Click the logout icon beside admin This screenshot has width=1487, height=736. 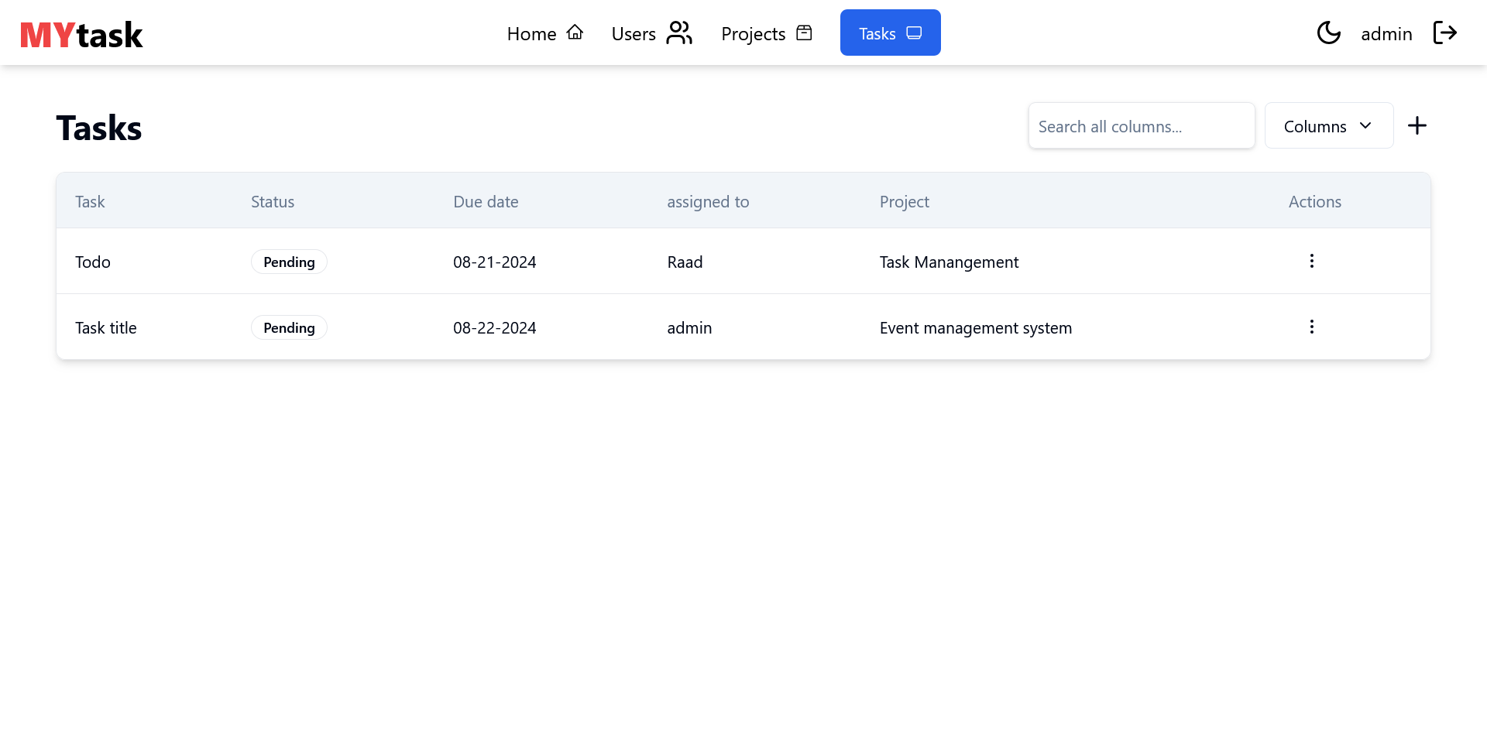click(x=1444, y=33)
